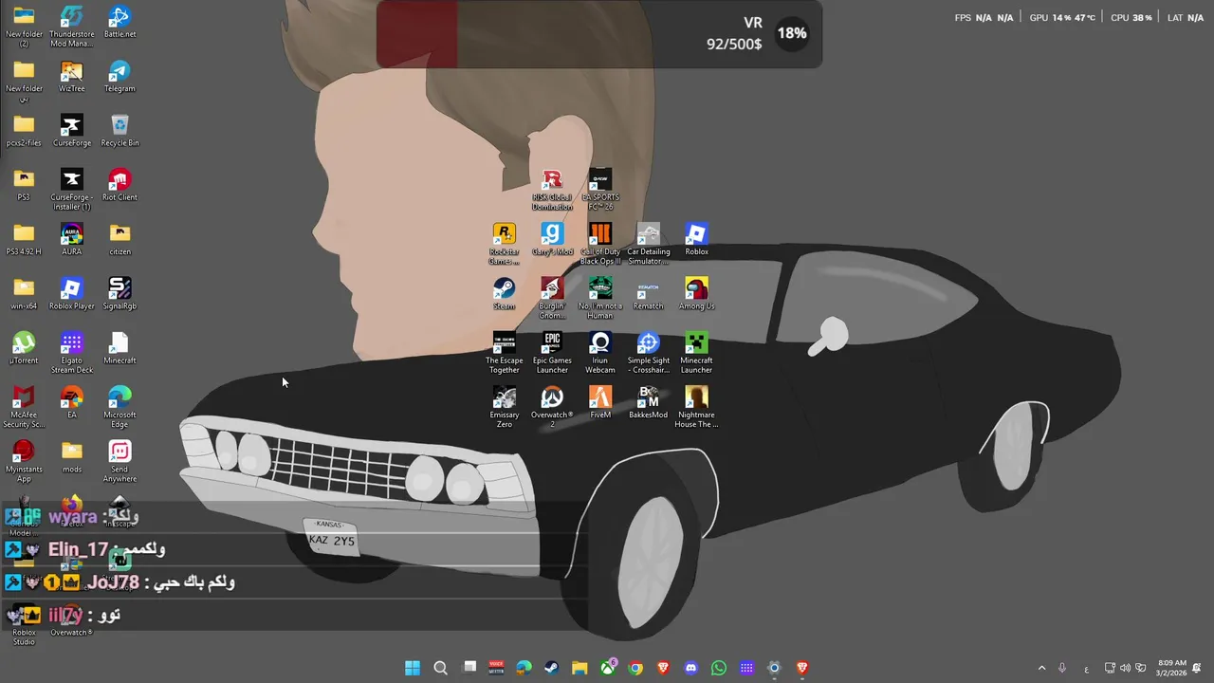The height and width of the screenshot is (683, 1214).
Task: Open the volume speaker tray control
Action: pos(1125,668)
